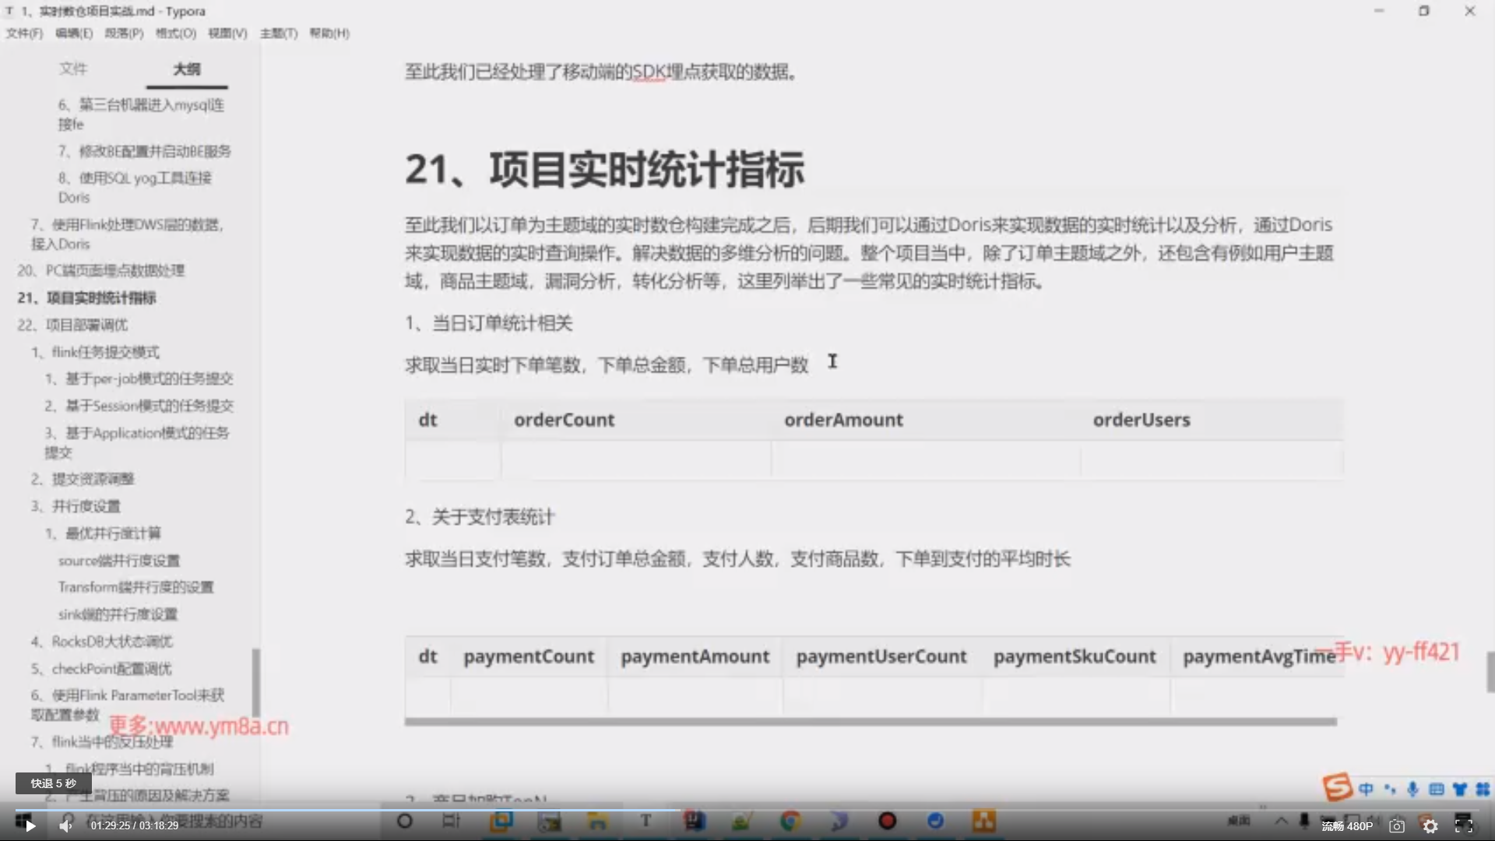Click the video progress bar
Image resolution: width=1495 pixels, height=841 pixels.
(747, 810)
